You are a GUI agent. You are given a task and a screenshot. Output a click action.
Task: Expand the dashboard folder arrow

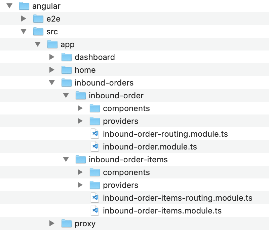(x=52, y=57)
